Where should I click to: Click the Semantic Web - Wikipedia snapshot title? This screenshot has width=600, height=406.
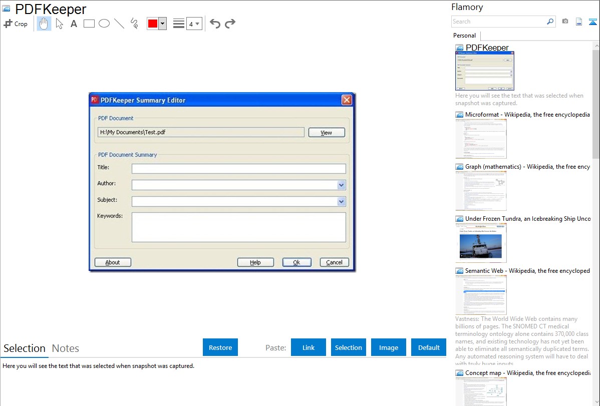click(x=528, y=270)
